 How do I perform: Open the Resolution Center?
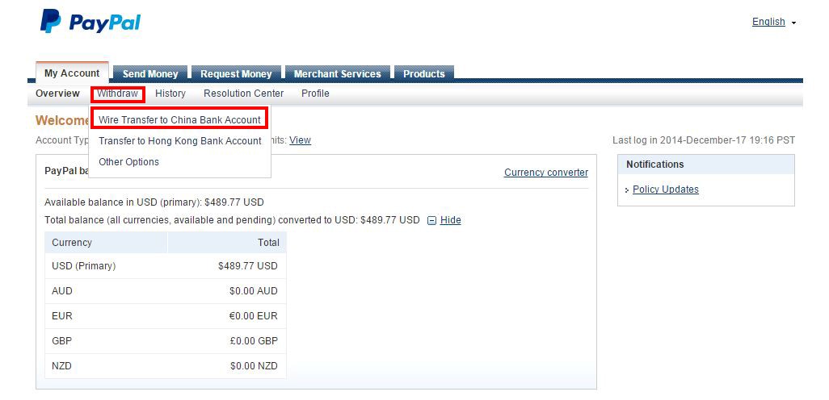244,94
